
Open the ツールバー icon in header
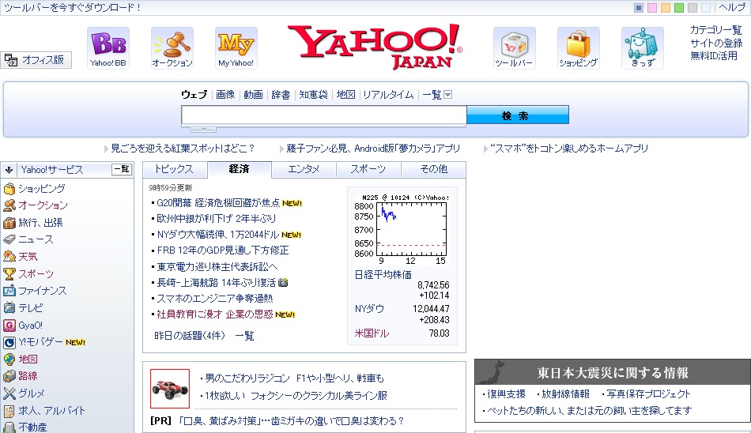click(515, 48)
